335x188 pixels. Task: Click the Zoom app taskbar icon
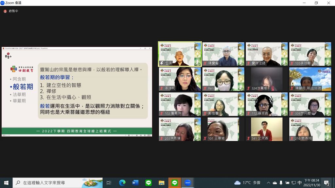[x=187, y=183]
